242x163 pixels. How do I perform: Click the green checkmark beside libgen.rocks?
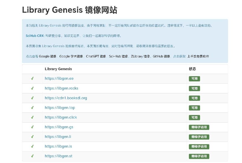pyautogui.click(x=32, y=88)
